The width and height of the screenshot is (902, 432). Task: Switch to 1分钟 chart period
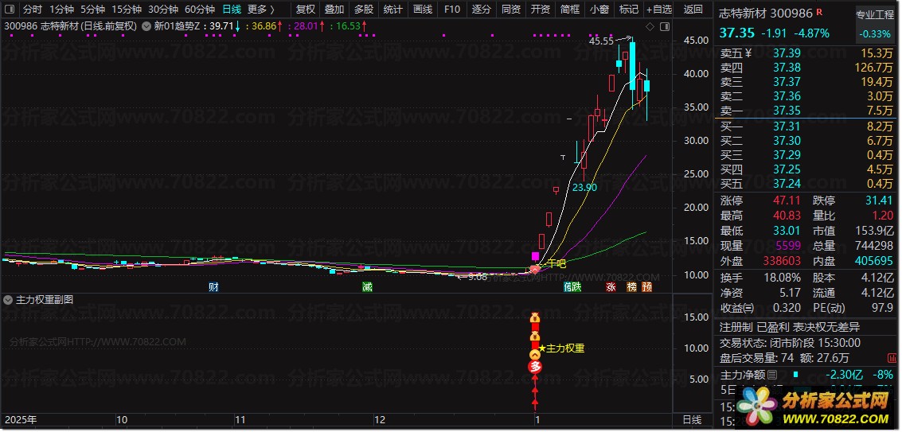[x=61, y=10]
